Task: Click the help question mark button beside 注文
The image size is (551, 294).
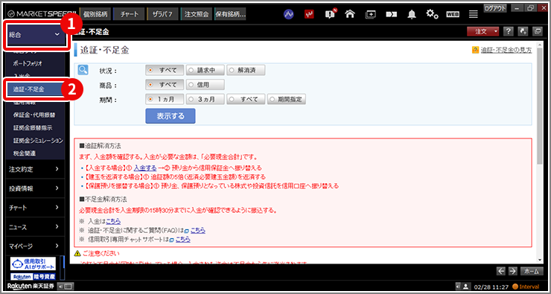Action: (508, 31)
